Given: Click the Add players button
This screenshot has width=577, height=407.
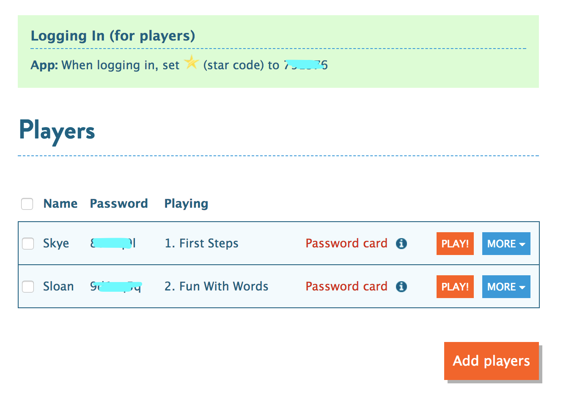Looking at the screenshot, I should tap(492, 361).
